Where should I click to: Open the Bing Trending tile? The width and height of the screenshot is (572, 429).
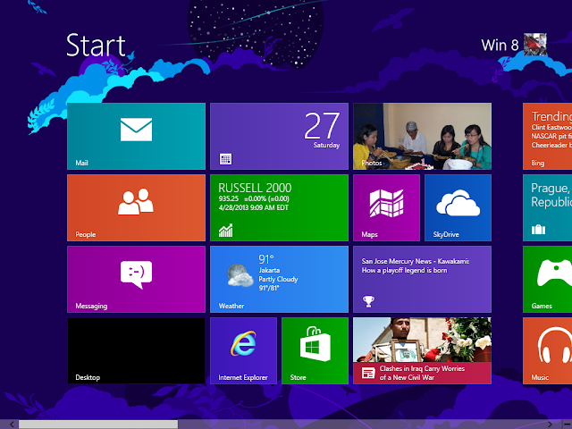(x=547, y=136)
